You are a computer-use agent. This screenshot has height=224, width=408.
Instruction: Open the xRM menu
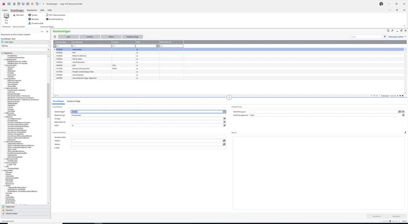pos(42,10)
